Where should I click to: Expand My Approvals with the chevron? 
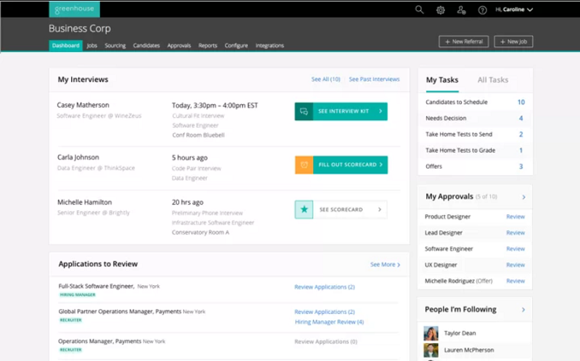click(523, 197)
